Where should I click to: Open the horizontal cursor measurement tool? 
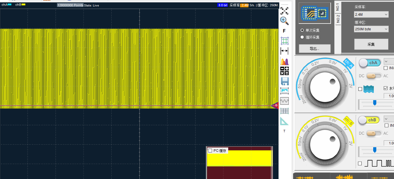pos(284,51)
